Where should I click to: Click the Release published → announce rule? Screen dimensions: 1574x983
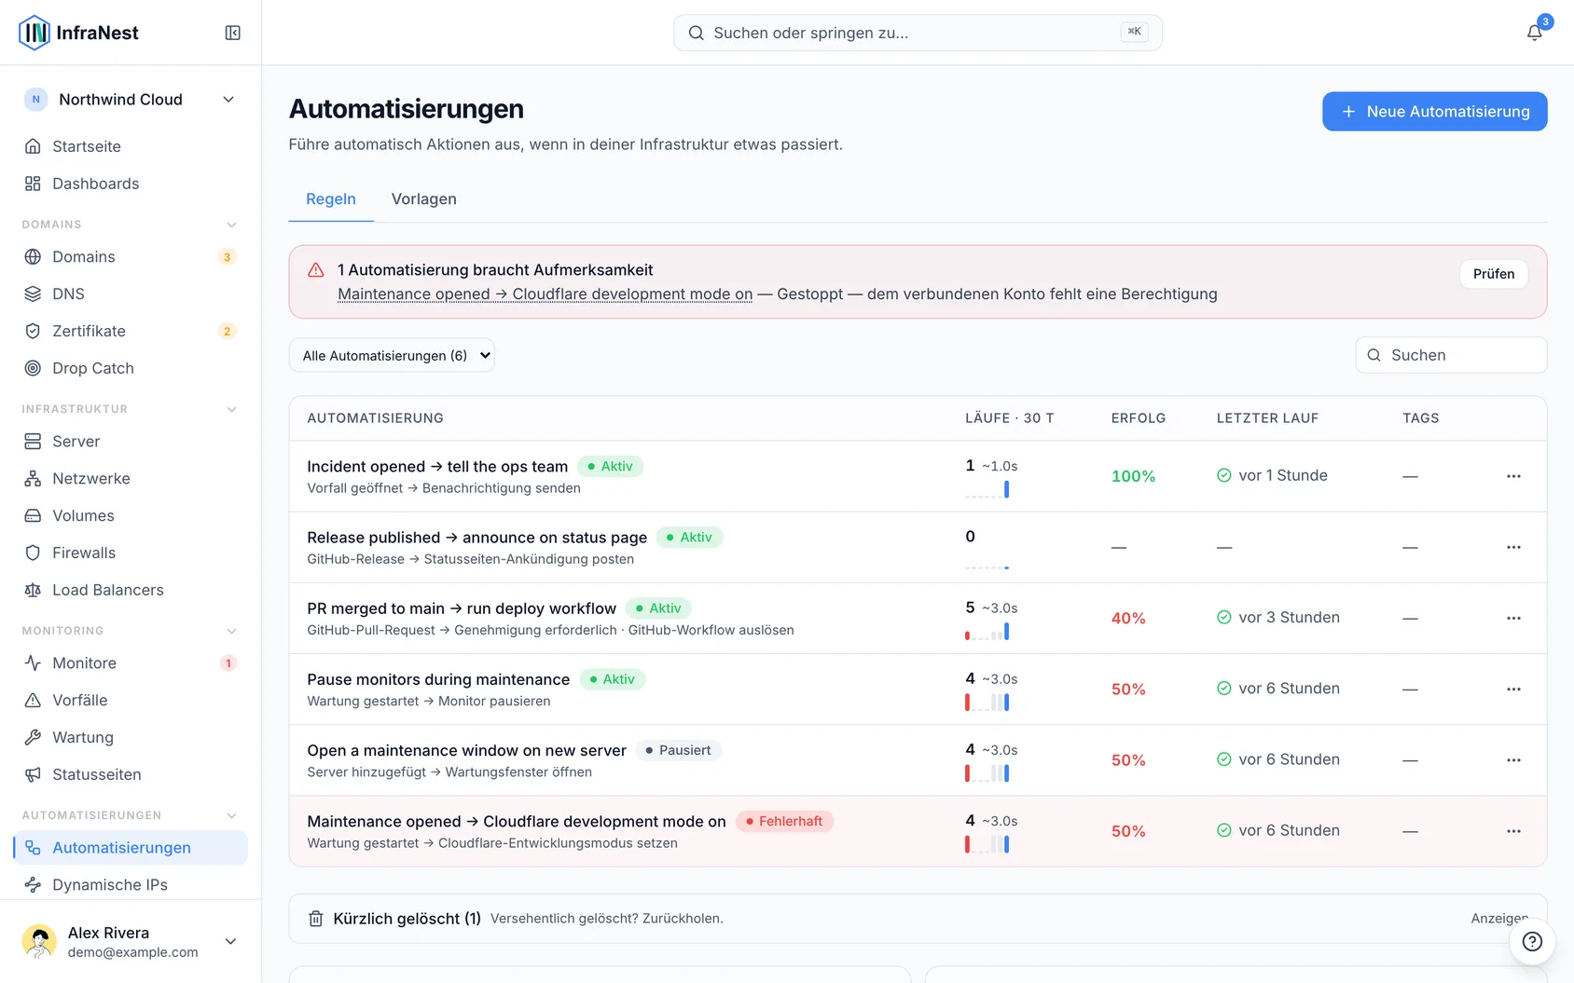[x=476, y=538]
